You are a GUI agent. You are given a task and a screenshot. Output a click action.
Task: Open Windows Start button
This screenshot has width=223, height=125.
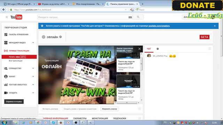[4, 123]
